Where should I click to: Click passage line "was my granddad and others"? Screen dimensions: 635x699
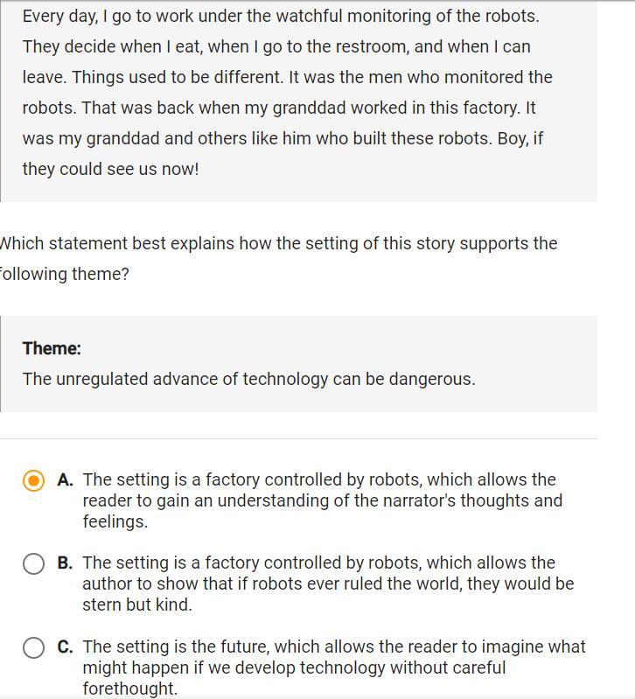[x=283, y=138]
